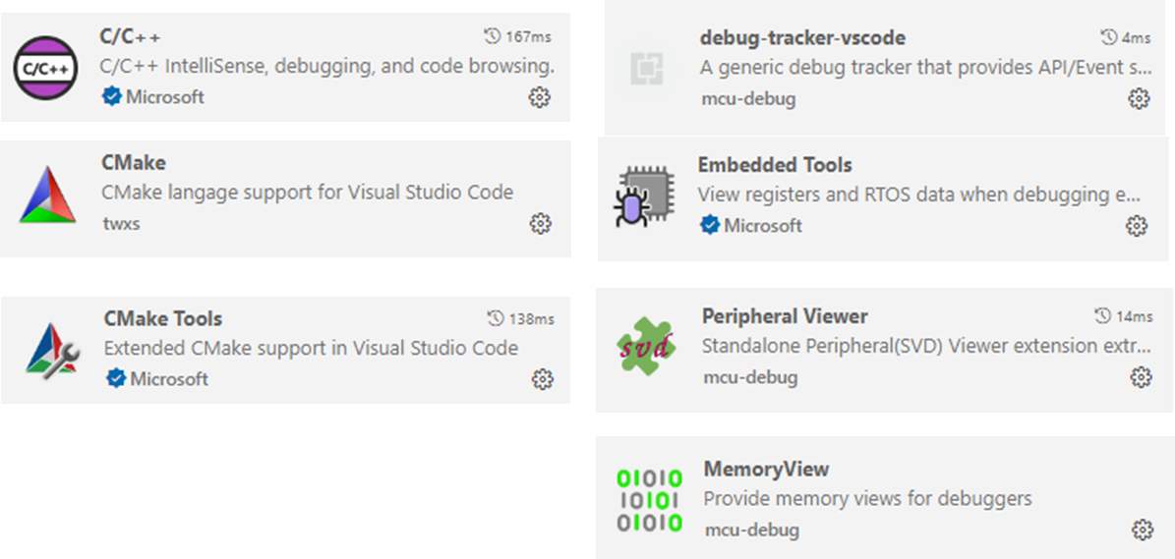
Task: Click the debug-tracker-vscode placeholder icon
Action: pyautogui.click(x=647, y=68)
